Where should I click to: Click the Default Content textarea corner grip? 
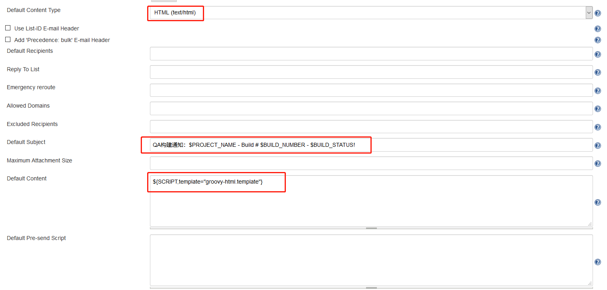(x=590, y=224)
